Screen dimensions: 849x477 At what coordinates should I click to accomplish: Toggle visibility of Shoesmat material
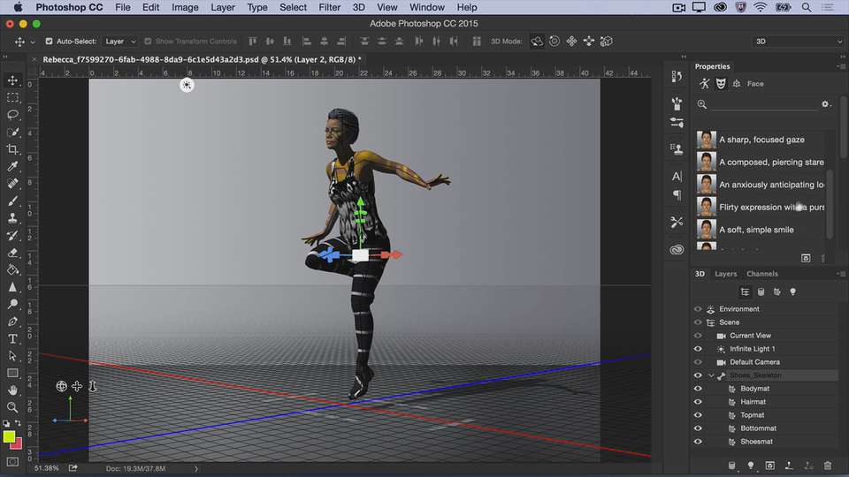(x=698, y=442)
